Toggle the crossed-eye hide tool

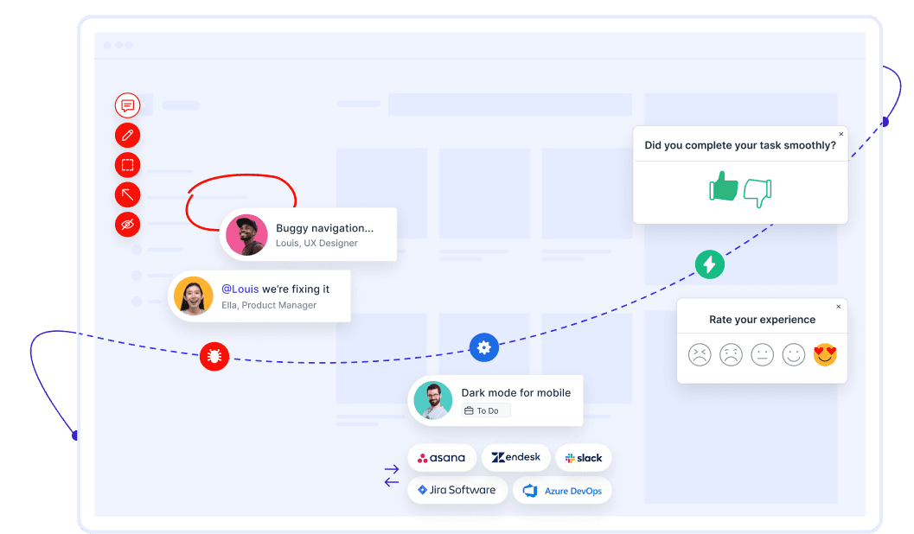[128, 224]
